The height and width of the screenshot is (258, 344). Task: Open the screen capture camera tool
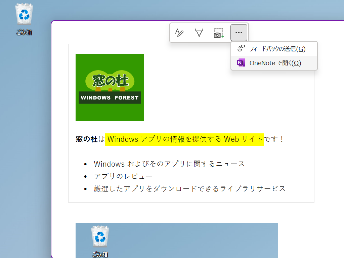pyautogui.click(x=219, y=33)
